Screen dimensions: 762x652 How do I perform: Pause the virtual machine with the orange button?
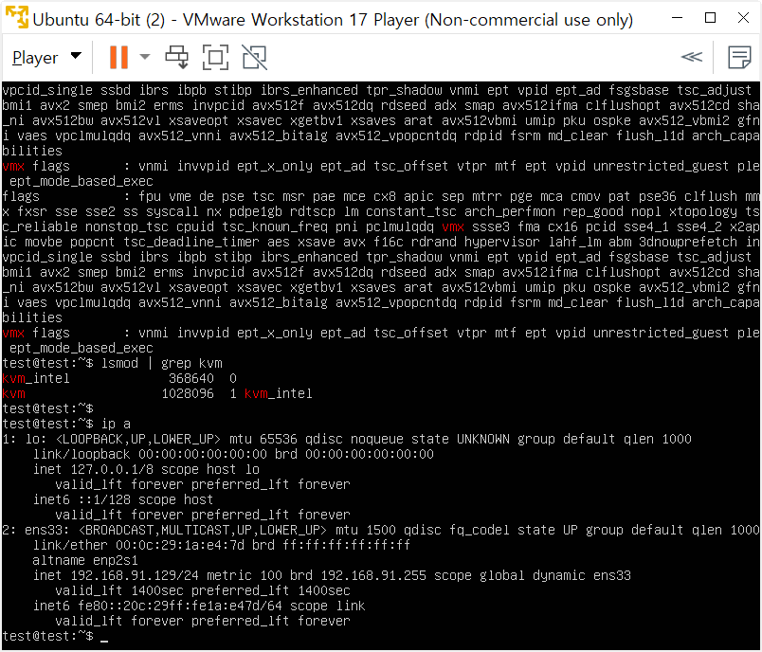pyautogui.click(x=118, y=57)
